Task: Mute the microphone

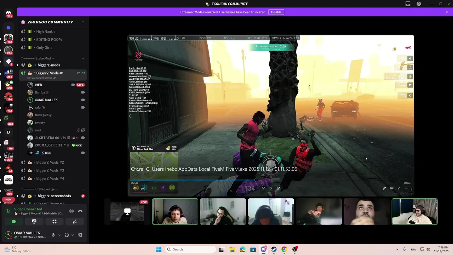Action: coord(53,235)
